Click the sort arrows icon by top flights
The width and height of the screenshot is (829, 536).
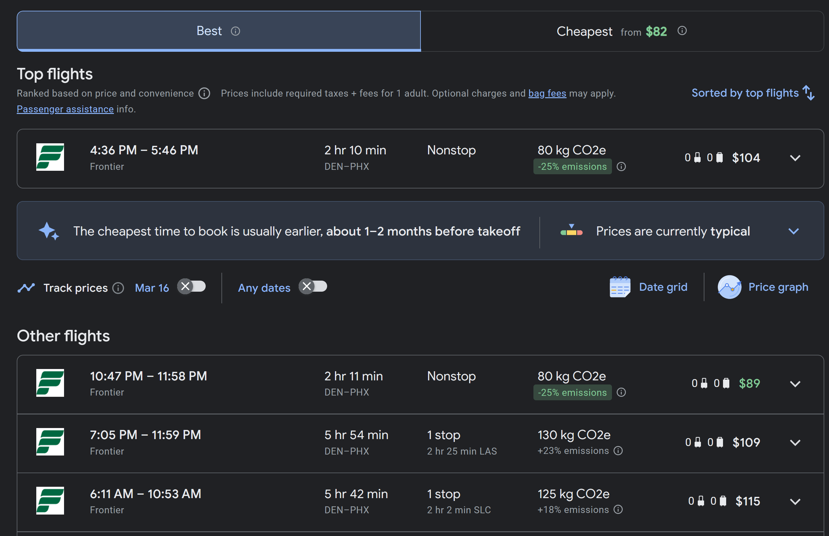[808, 93]
